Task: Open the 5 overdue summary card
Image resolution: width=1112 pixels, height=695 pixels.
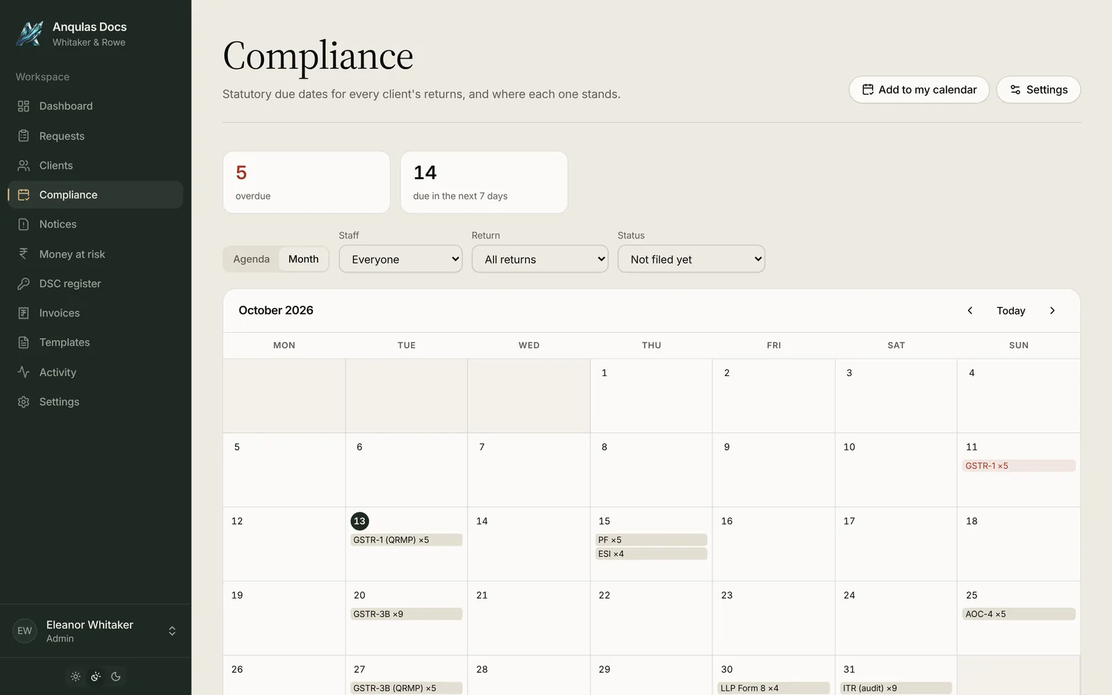Action: pos(306,182)
